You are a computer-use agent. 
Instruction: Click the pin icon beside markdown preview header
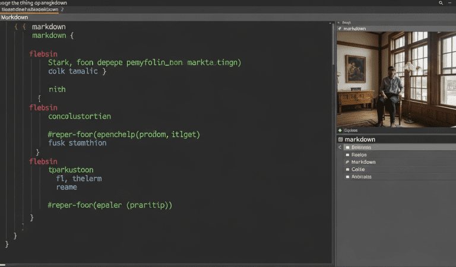click(340, 28)
